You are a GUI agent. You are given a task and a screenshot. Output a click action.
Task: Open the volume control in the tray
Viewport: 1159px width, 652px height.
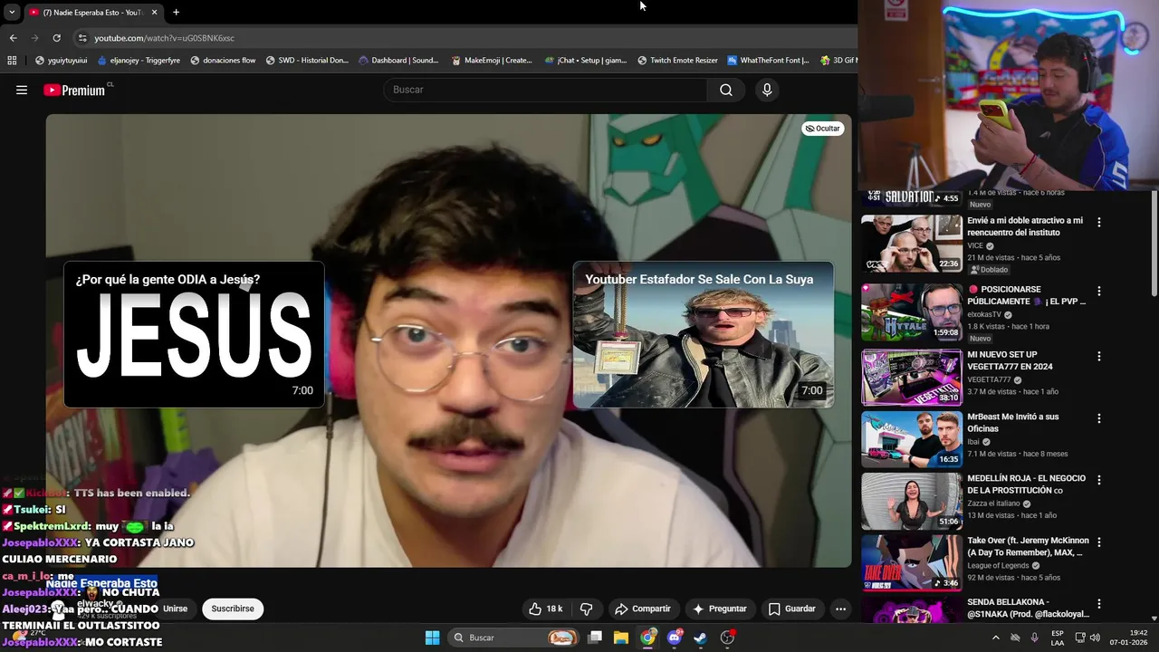[x=1095, y=638]
